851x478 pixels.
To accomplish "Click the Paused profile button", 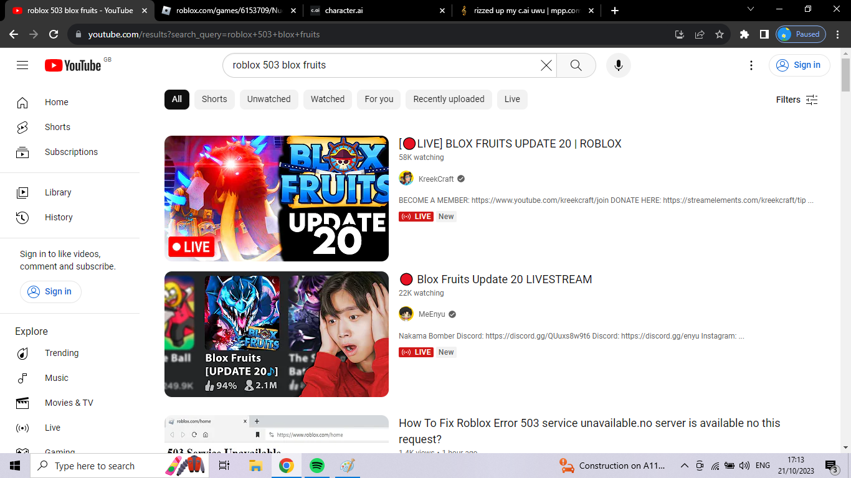I will click(801, 34).
